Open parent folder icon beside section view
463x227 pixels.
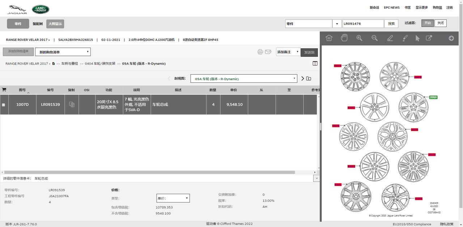309,78
